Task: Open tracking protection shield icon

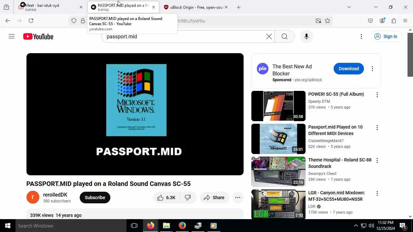Action: (74, 21)
